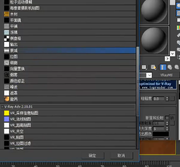This screenshot has height=167, width=180.
Task: Select the lower material sample sphere
Action: (154, 41)
